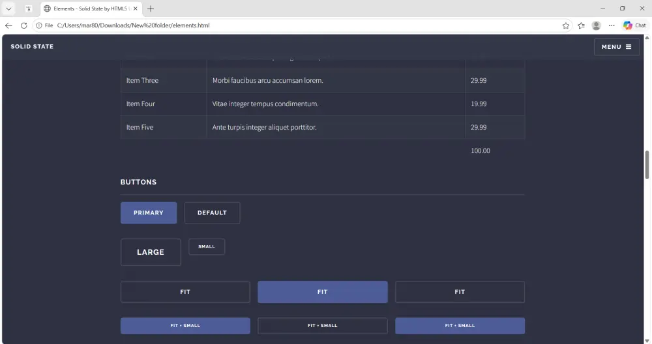
Task: Open the favorites list icon
Action: (x=582, y=25)
